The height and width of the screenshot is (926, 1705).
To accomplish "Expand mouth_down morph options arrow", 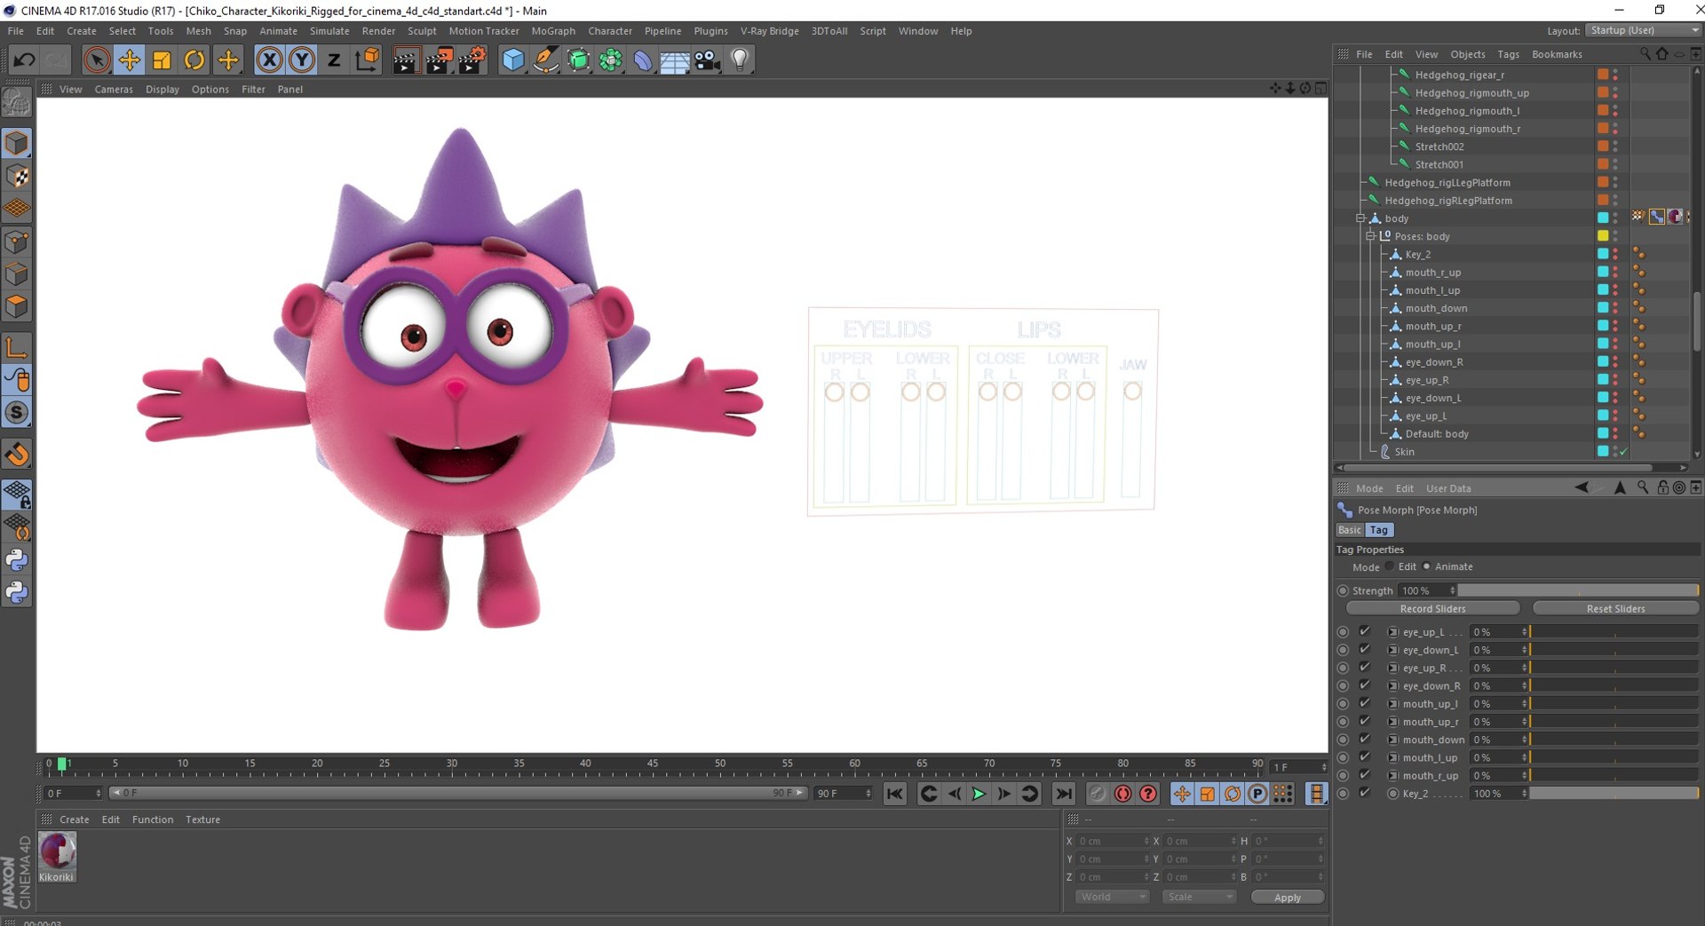I will coord(1392,740).
